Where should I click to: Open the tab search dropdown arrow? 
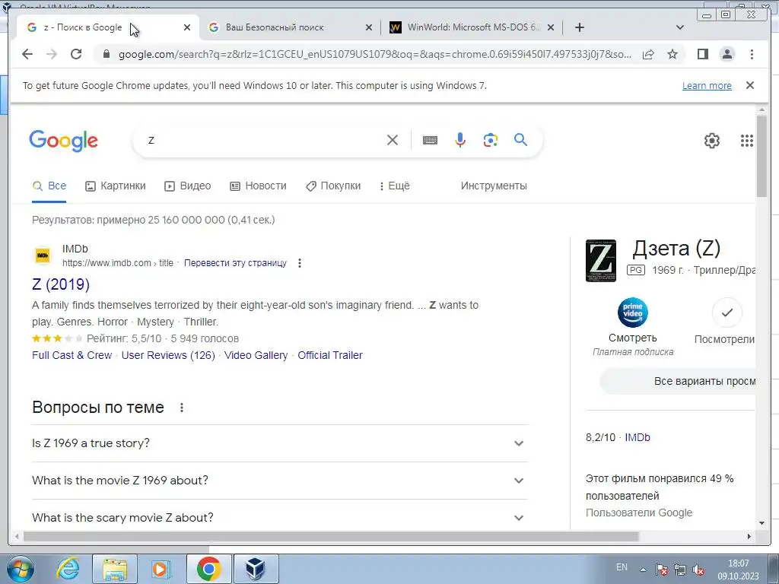[x=680, y=27]
